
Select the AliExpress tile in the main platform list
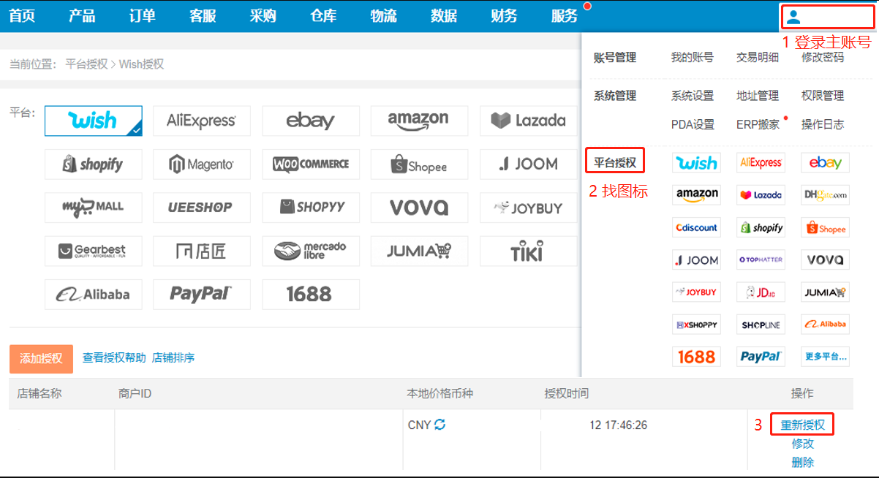pyautogui.click(x=201, y=121)
